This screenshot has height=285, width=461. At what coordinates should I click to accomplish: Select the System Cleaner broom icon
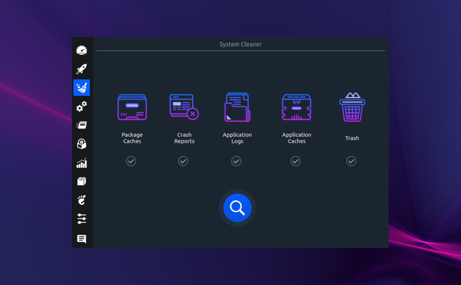[x=81, y=87]
